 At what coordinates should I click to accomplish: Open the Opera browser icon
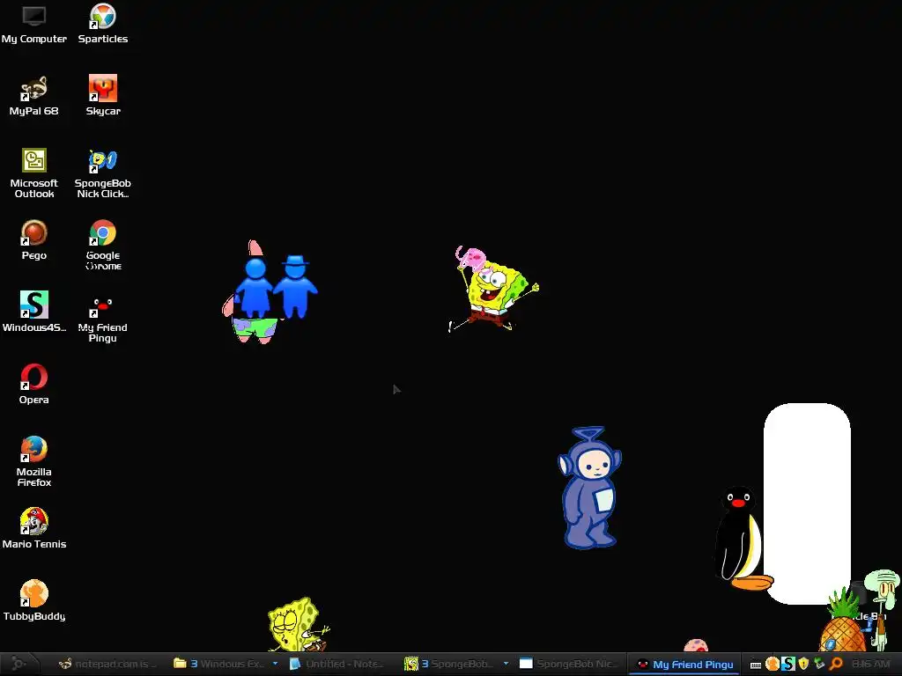point(34,385)
